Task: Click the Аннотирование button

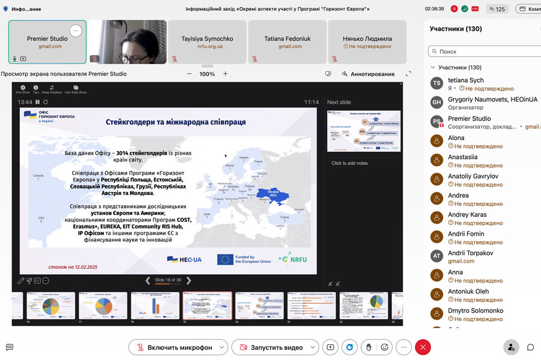Action: [x=368, y=74]
